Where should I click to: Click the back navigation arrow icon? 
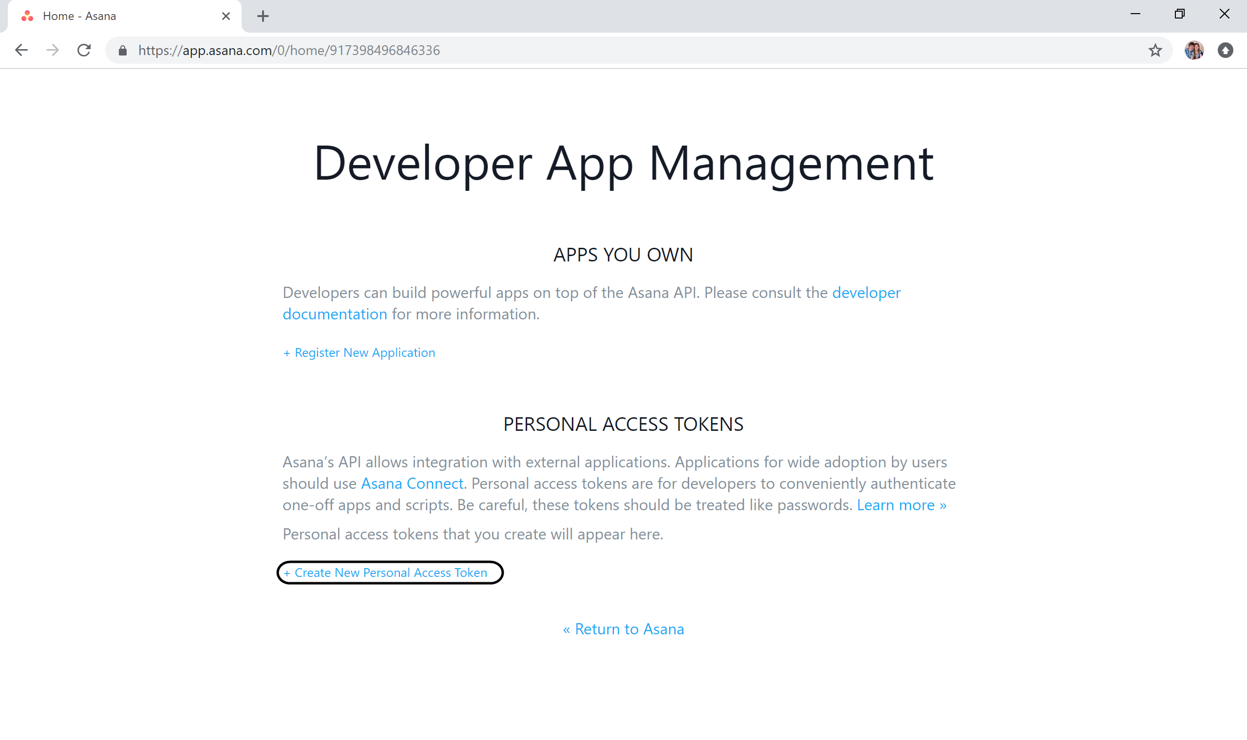[x=21, y=50]
